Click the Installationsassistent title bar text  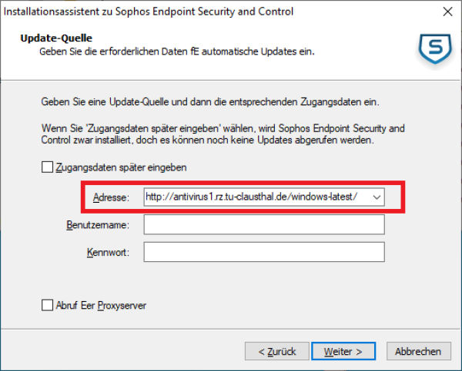click(149, 12)
